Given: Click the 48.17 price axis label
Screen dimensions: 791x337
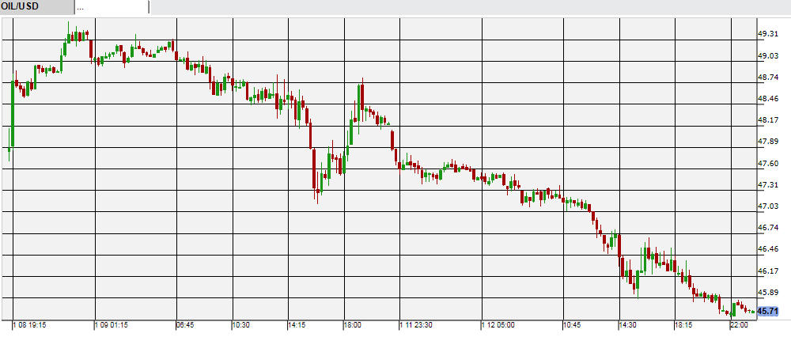Looking at the screenshot, I should coord(768,120).
